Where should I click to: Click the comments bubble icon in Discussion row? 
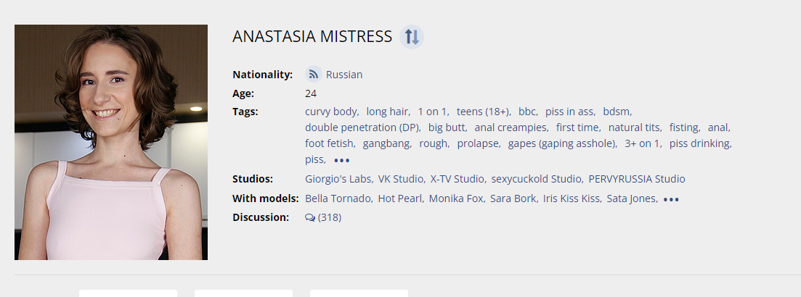tap(310, 217)
